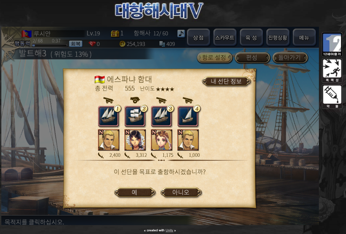Confirm departure with the 예 button
The image size is (346, 234).
pyautogui.click(x=135, y=192)
